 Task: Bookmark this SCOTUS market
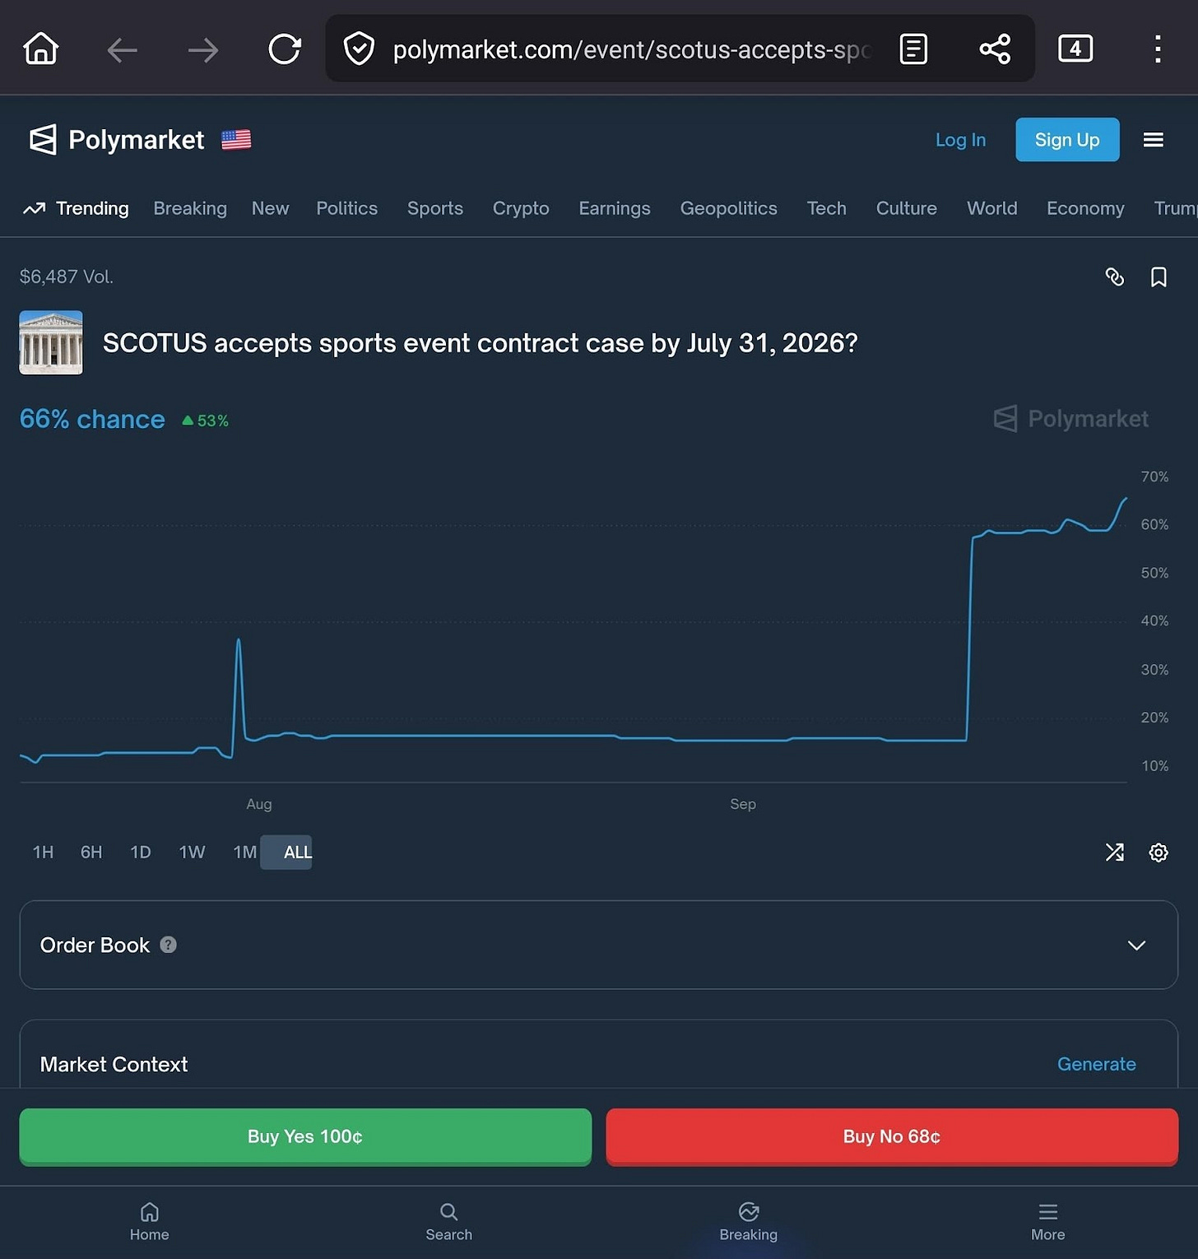pyautogui.click(x=1159, y=277)
